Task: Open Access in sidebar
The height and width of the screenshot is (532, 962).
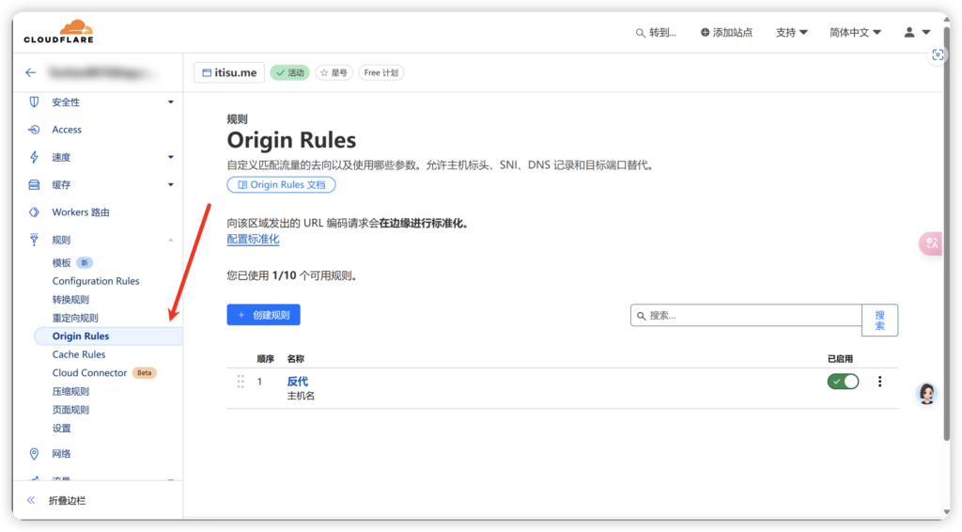Action: [67, 130]
